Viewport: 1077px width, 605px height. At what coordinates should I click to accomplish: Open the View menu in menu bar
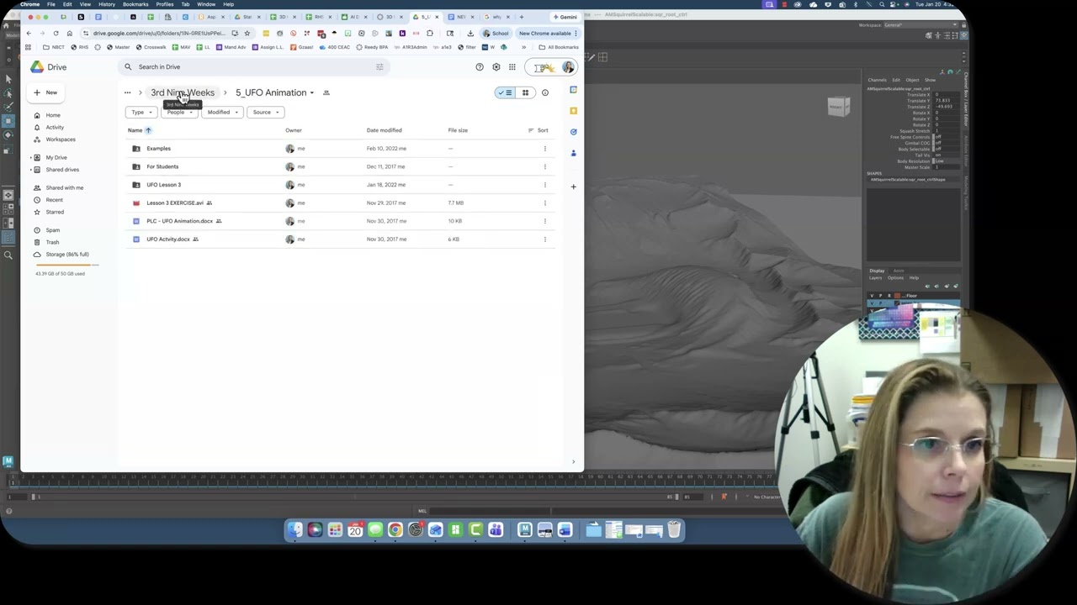click(x=85, y=4)
